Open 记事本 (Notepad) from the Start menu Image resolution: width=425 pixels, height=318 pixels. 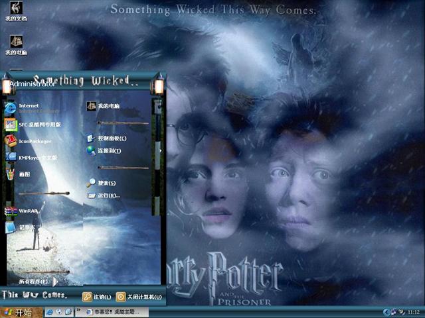click(x=20, y=228)
